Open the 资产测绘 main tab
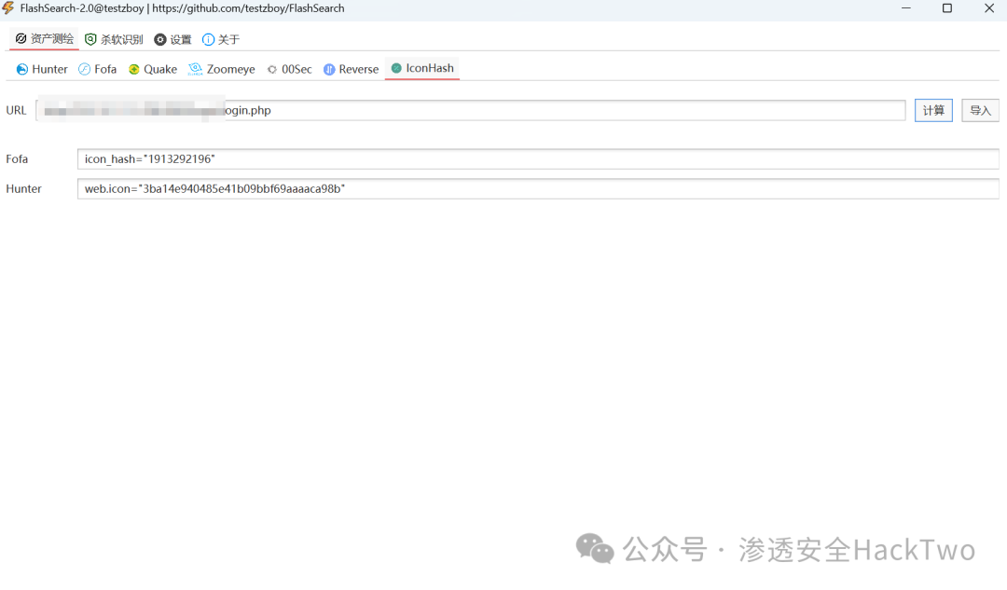The width and height of the screenshot is (1007, 590). coord(45,39)
